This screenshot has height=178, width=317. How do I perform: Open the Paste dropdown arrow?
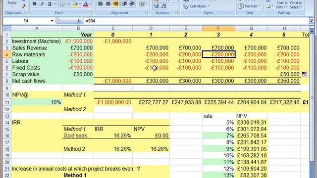coord(12,7)
